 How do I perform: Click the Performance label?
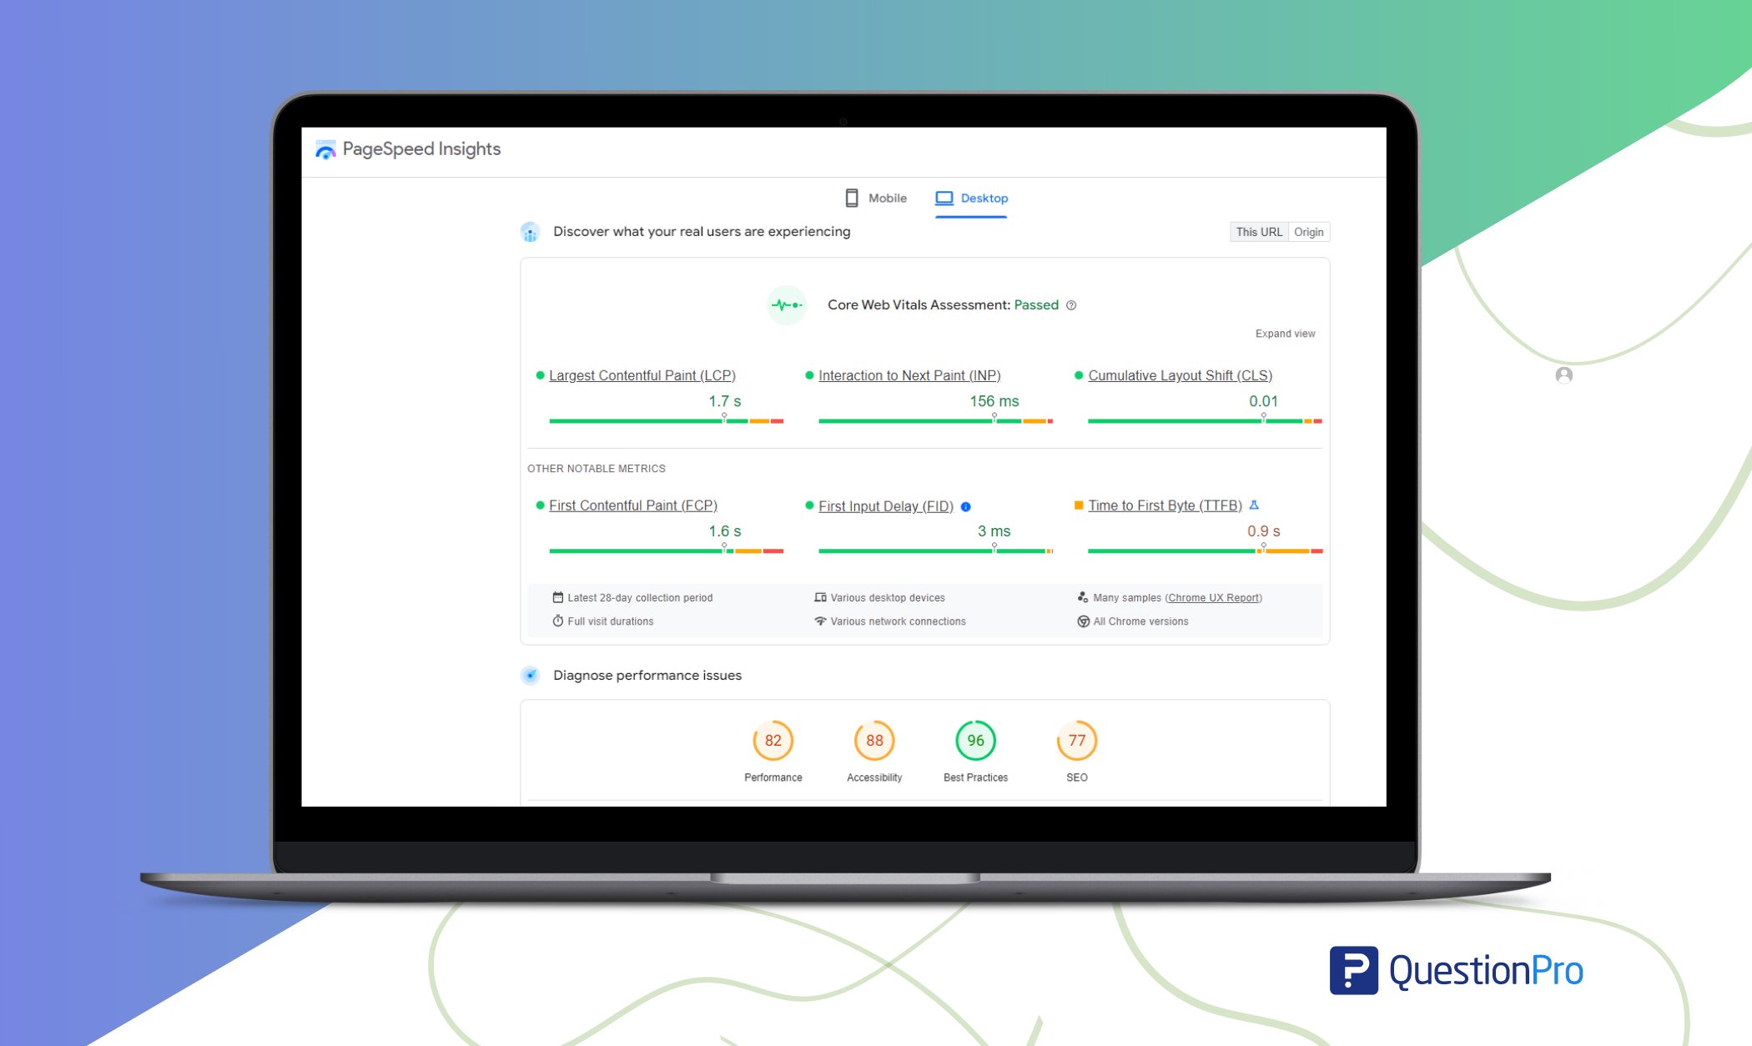click(x=773, y=777)
